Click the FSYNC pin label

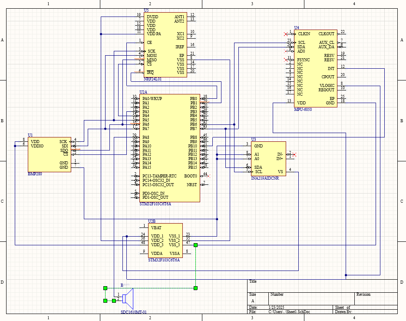304,60
